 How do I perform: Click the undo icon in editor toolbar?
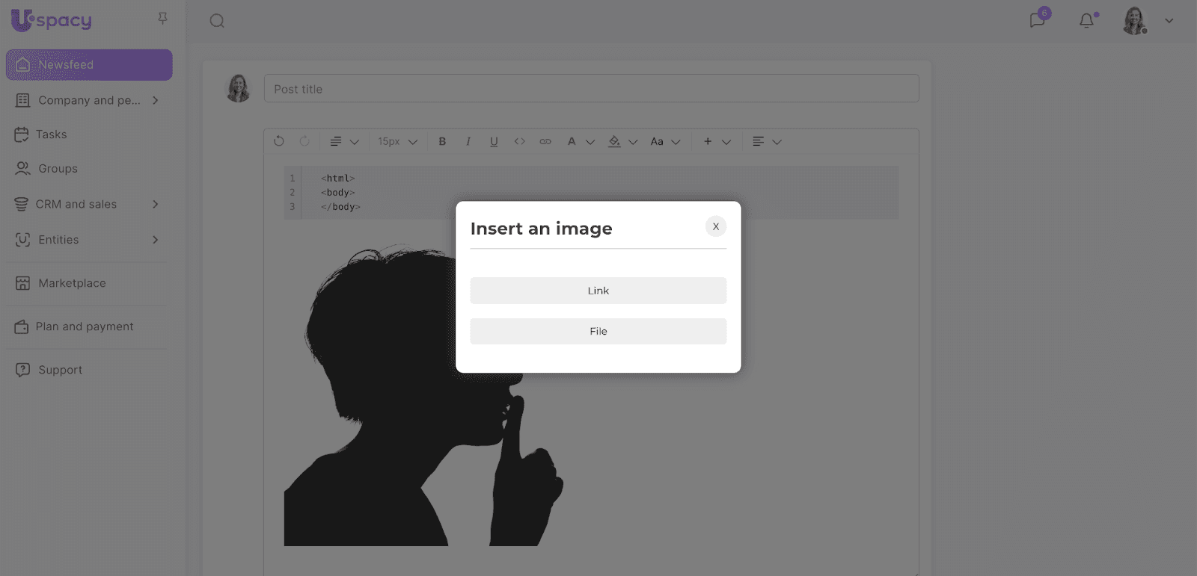tap(279, 141)
